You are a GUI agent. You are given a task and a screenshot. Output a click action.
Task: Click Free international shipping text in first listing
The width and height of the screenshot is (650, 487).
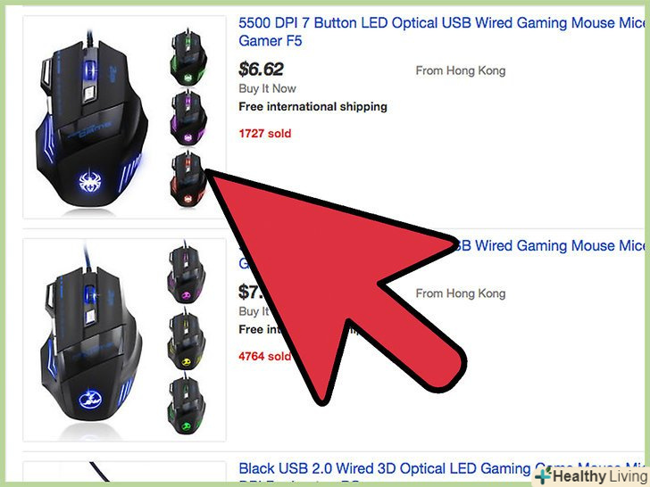tap(313, 107)
